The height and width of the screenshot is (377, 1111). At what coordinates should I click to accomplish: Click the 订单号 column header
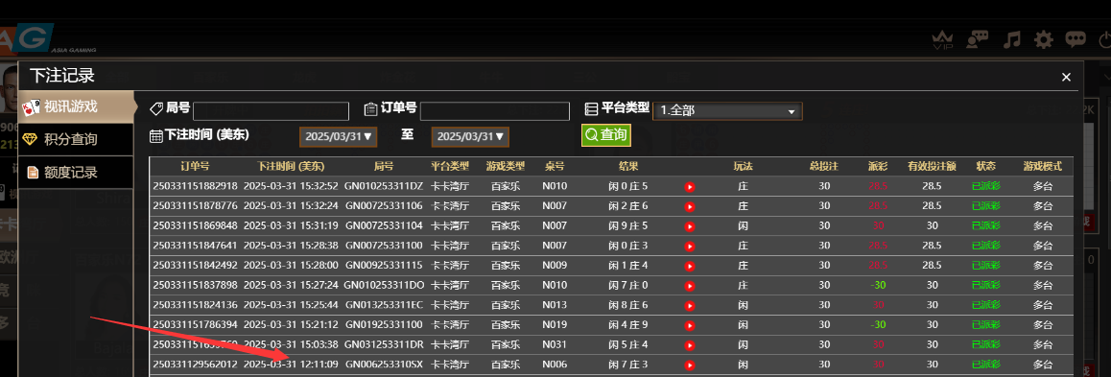[195, 167]
